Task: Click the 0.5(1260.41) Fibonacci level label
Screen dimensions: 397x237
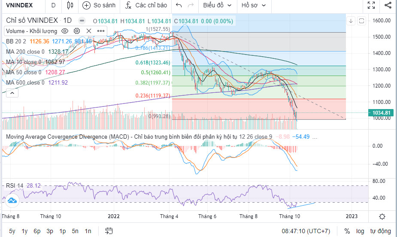Action: point(155,73)
